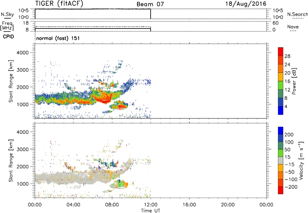Click "Slant Range [km]" label of the power panel

pyautogui.click(x=11, y=81)
